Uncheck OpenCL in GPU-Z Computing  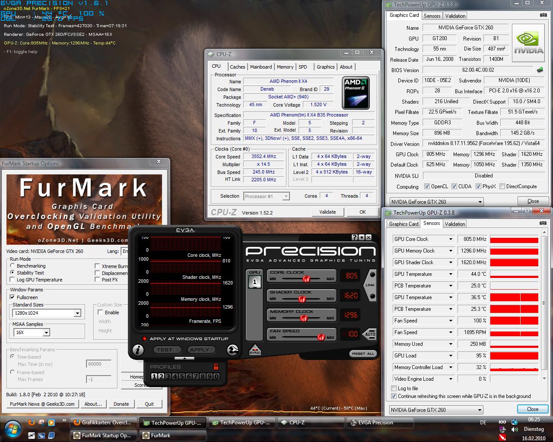coord(427,186)
